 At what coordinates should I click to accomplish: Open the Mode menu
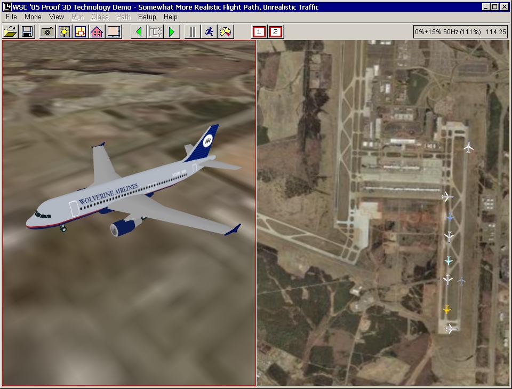point(33,17)
